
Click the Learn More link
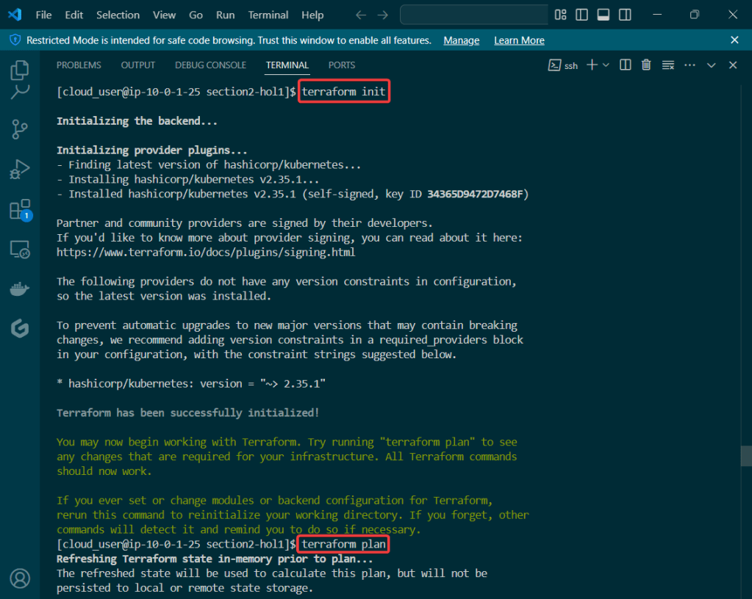click(519, 40)
